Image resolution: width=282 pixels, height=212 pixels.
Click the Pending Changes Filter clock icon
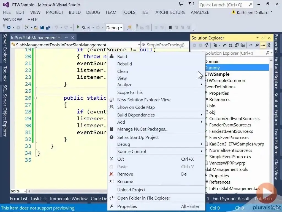click(215, 45)
